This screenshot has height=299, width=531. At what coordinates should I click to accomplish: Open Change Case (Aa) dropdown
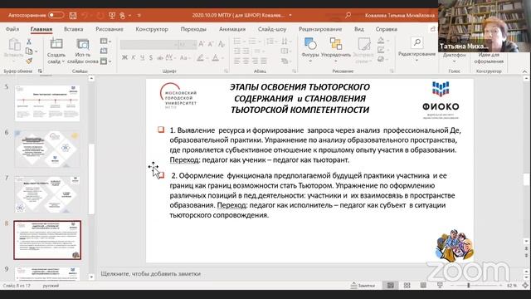[185, 57]
